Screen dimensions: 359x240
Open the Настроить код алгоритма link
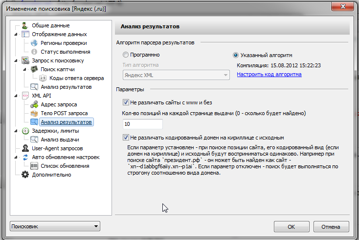point(269,75)
